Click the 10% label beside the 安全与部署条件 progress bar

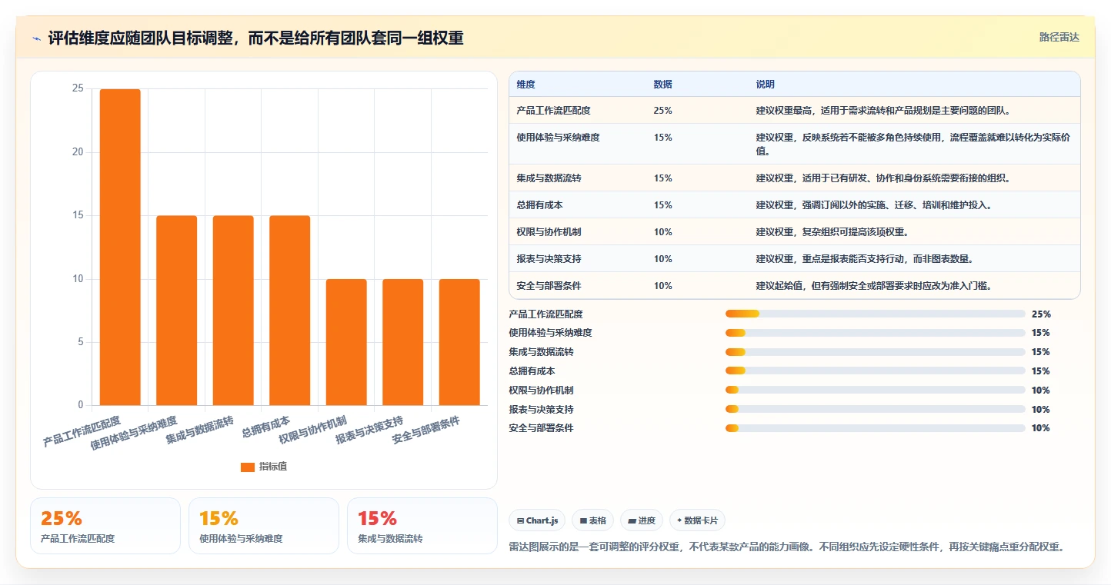pos(1041,428)
